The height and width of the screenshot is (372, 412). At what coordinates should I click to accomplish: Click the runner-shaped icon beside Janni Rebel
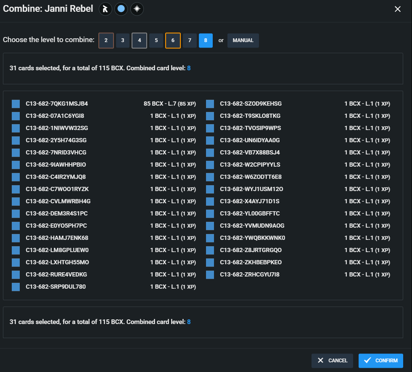tap(106, 9)
